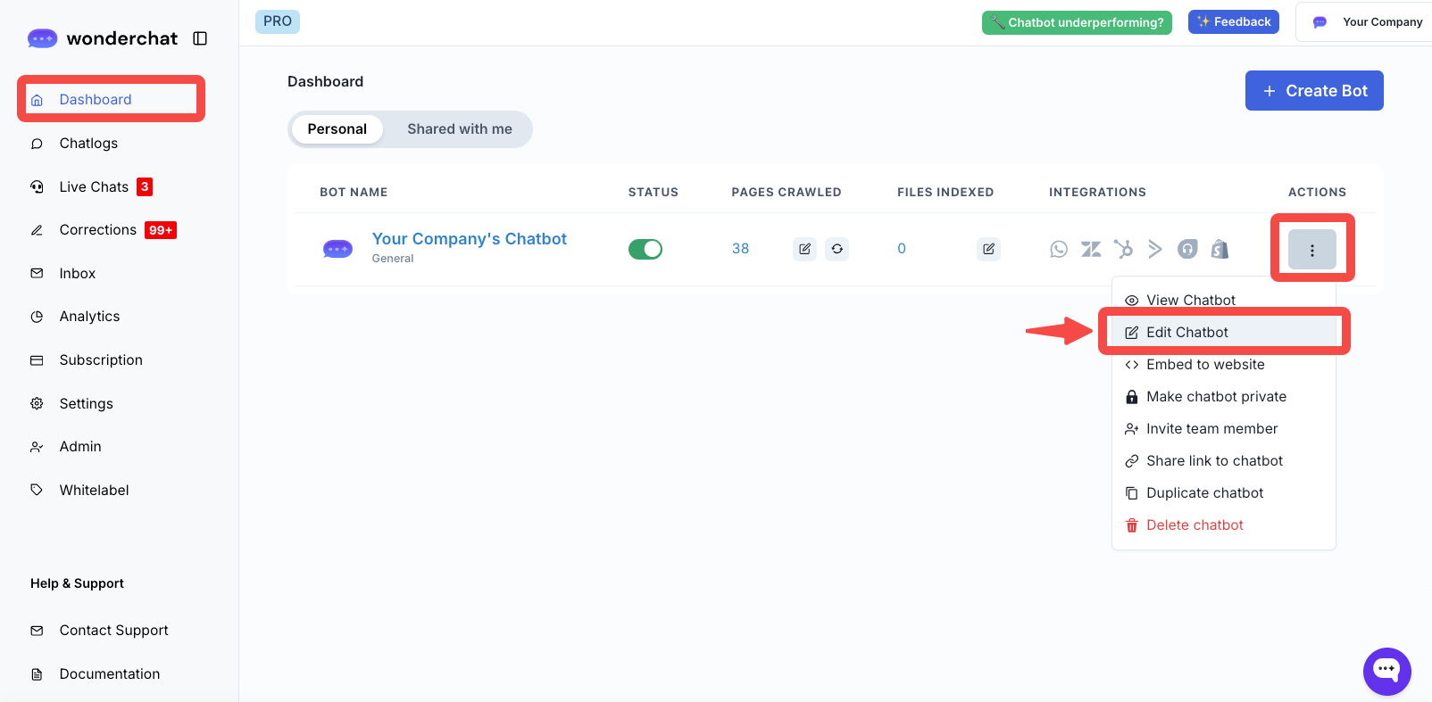Make chatbot private from the menu
This screenshot has width=1432, height=702.
pyautogui.click(x=1216, y=397)
